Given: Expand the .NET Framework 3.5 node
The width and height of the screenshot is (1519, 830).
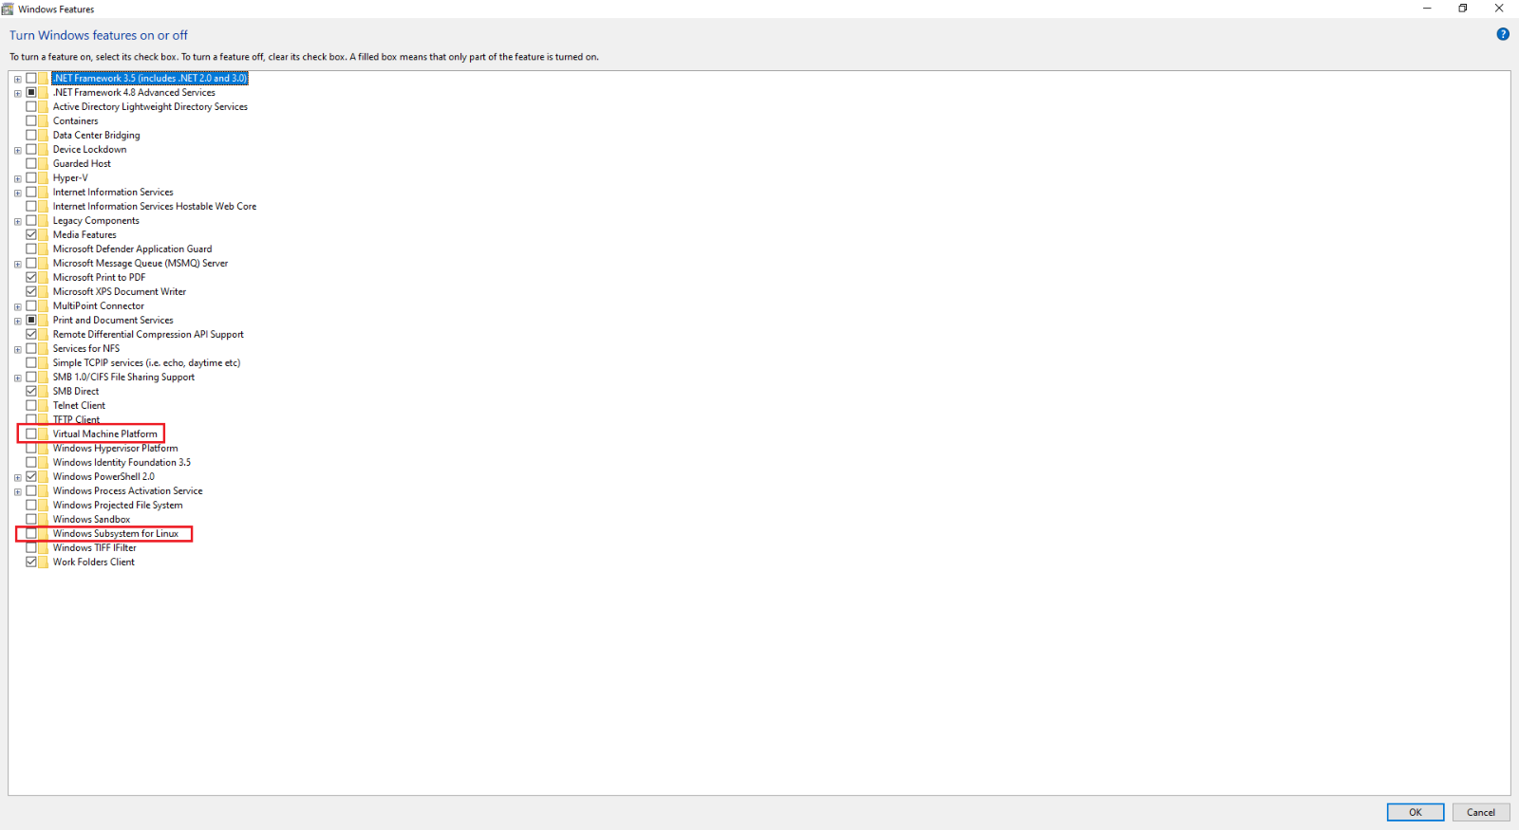Looking at the screenshot, I should coord(17,79).
